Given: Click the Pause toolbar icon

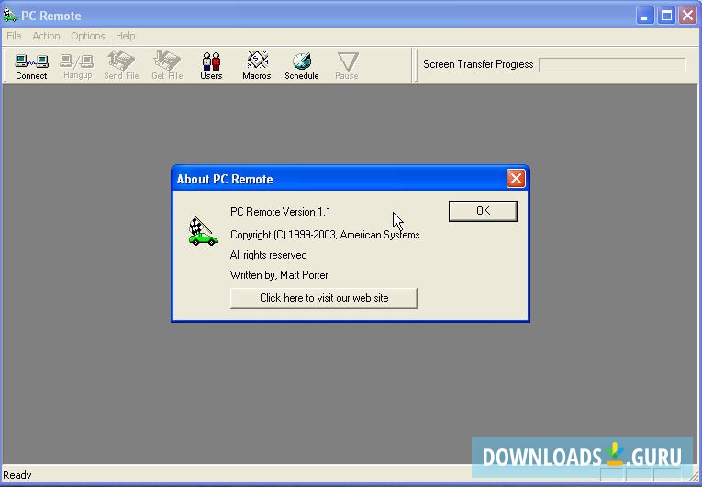Looking at the screenshot, I should 347,66.
